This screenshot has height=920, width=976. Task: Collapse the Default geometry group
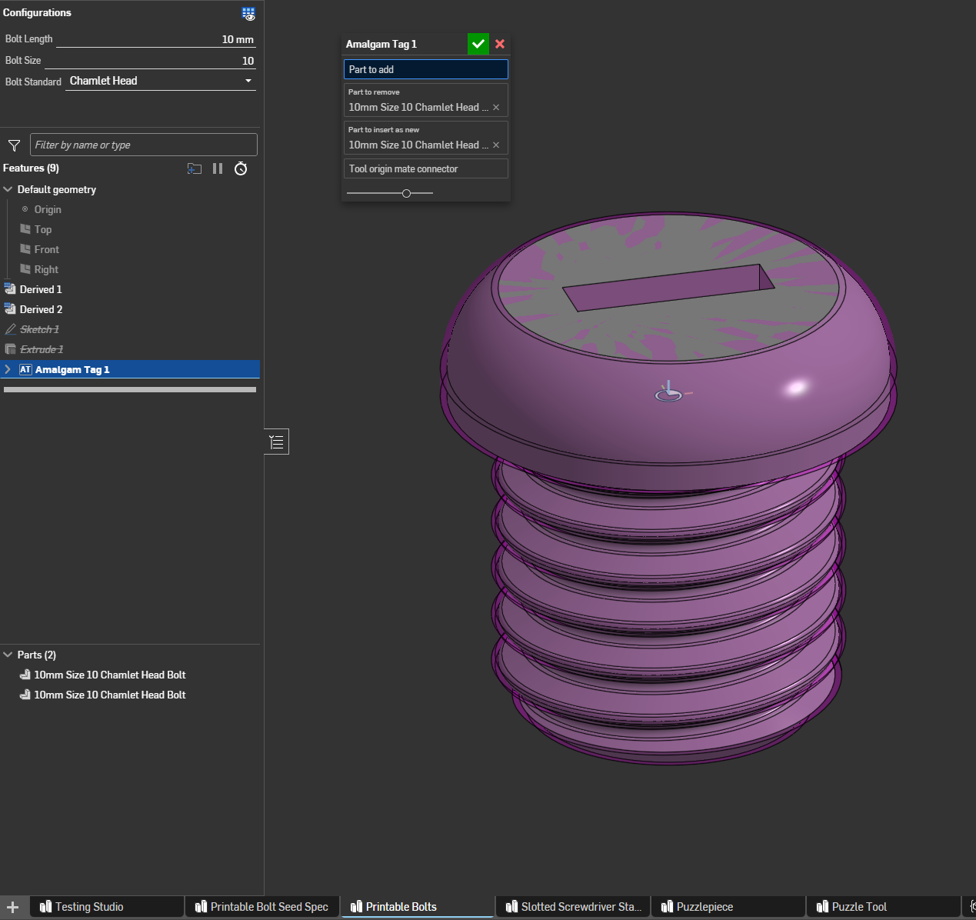pyautogui.click(x=8, y=189)
